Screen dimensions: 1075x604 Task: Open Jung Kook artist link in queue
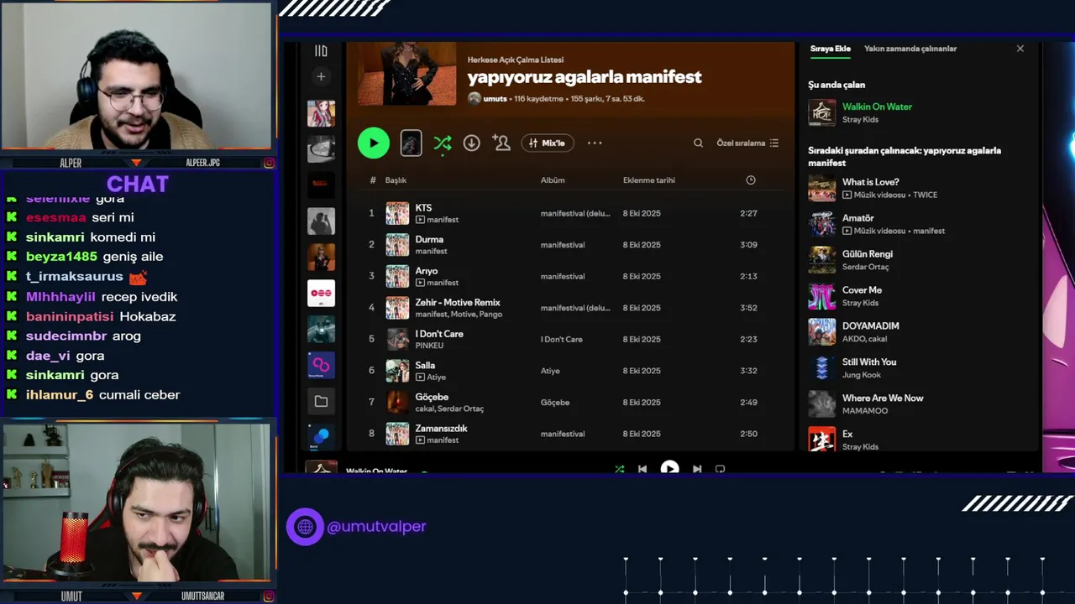point(860,375)
